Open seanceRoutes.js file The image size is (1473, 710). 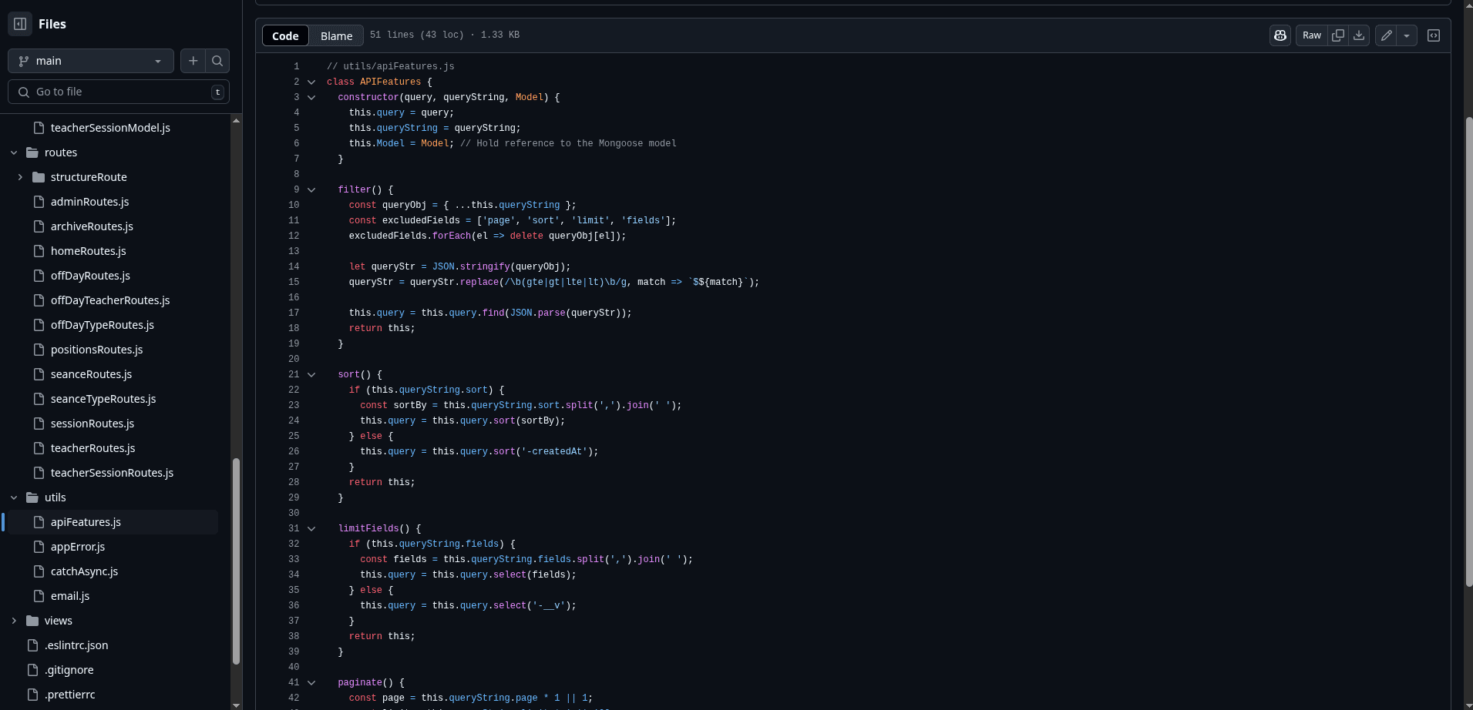[91, 374]
